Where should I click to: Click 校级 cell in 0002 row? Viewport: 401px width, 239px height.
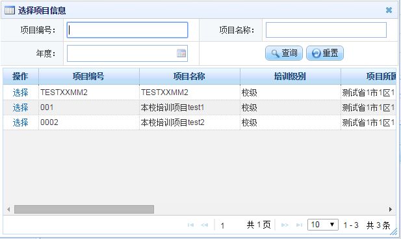click(x=291, y=122)
